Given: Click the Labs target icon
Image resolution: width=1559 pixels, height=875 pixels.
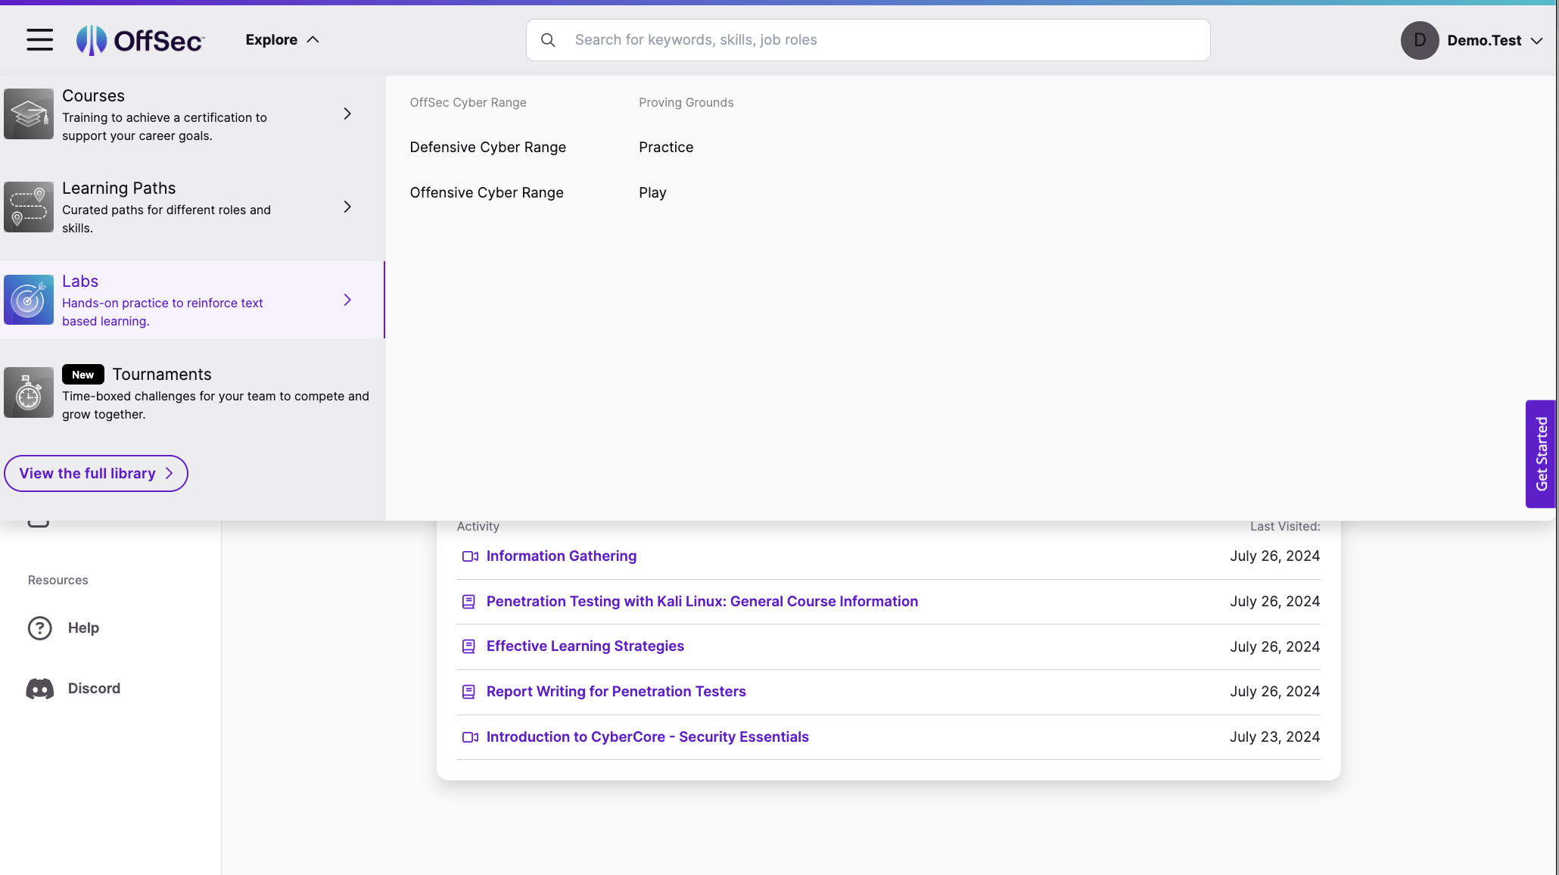Looking at the screenshot, I should pos(28,300).
